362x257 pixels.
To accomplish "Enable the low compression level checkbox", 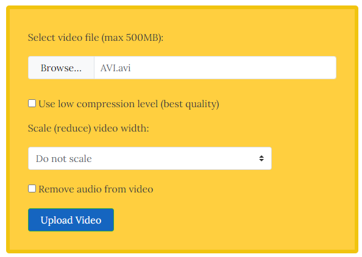I will [32, 104].
